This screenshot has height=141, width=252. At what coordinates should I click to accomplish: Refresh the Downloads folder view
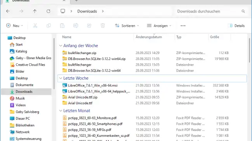(x=49, y=11)
